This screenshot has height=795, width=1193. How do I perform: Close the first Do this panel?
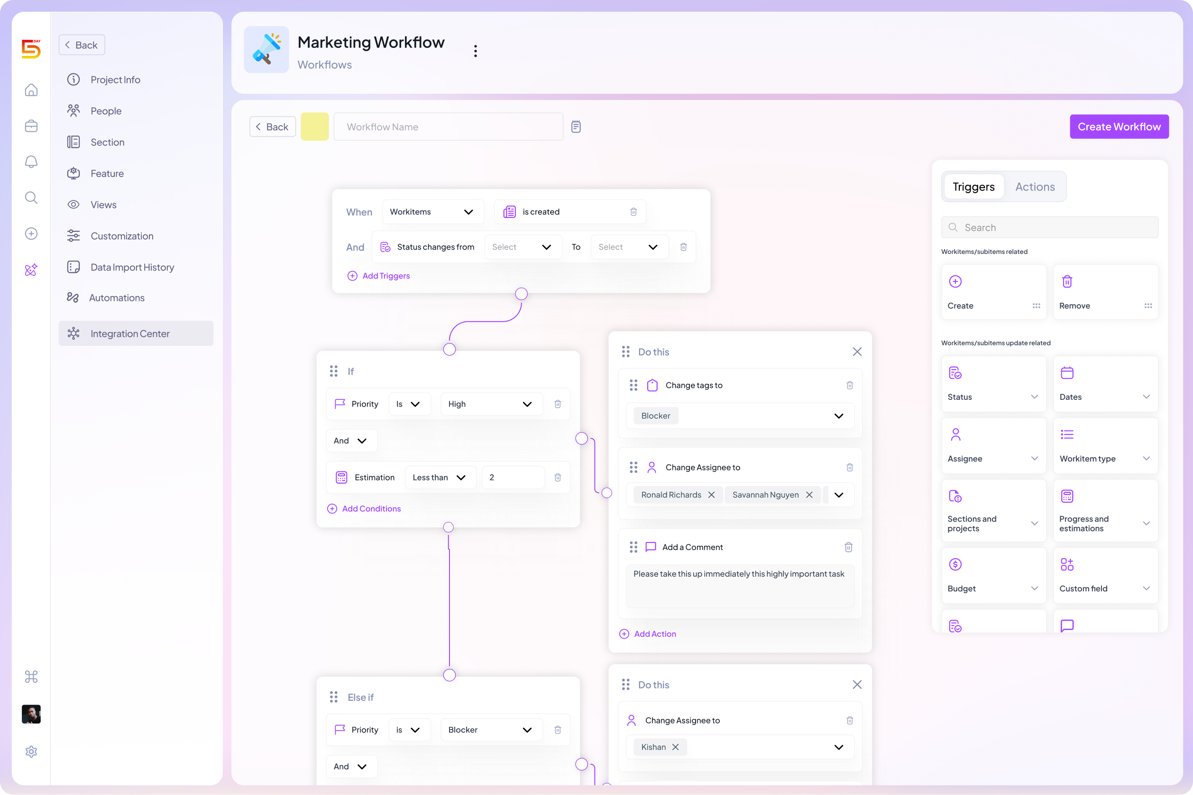[x=857, y=352]
